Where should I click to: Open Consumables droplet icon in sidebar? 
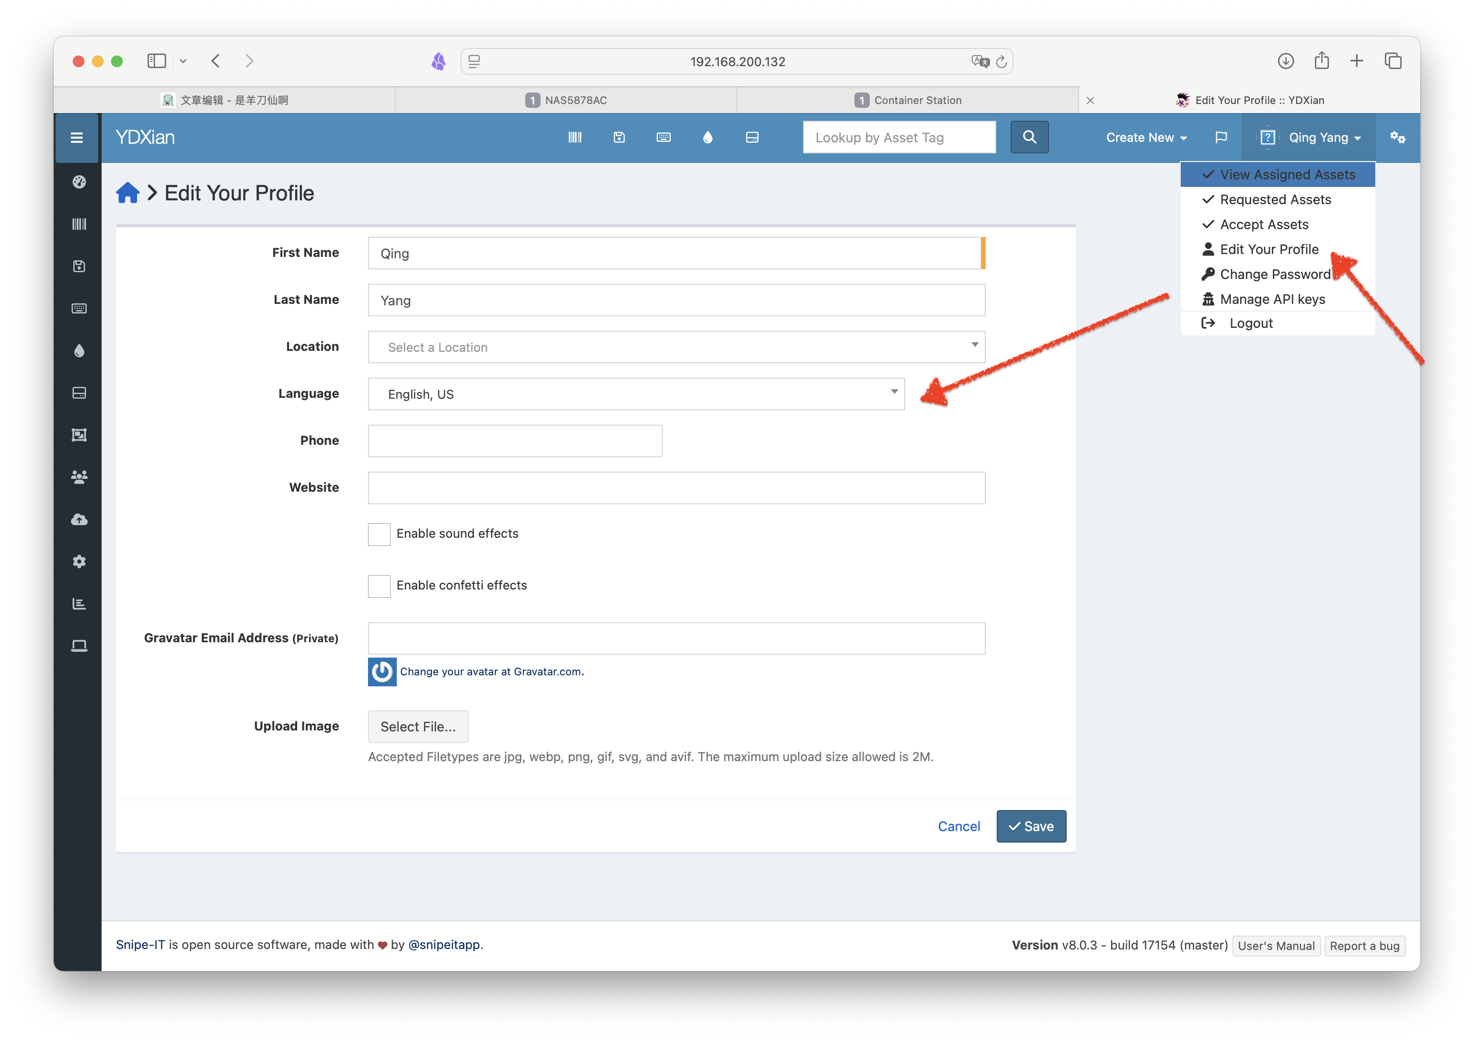(79, 350)
